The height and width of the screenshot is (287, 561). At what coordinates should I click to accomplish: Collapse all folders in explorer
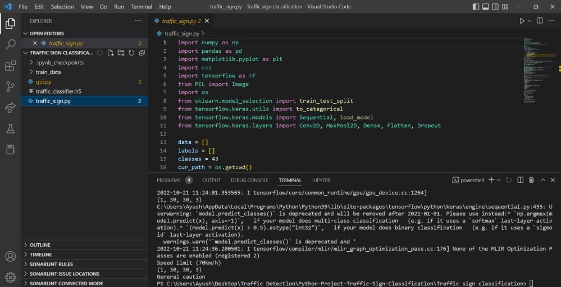click(142, 53)
